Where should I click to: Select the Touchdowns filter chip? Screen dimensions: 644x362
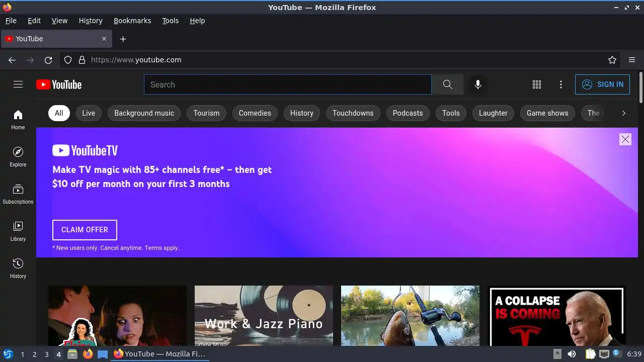coord(353,113)
